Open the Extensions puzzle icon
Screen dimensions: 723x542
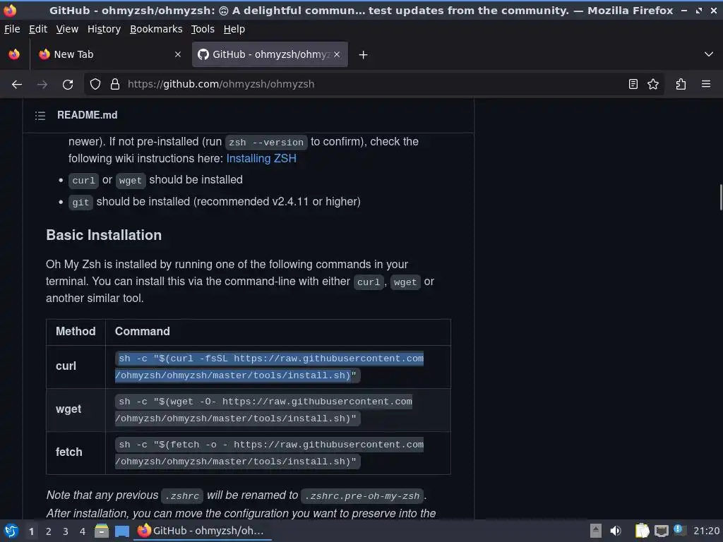click(681, 85)
